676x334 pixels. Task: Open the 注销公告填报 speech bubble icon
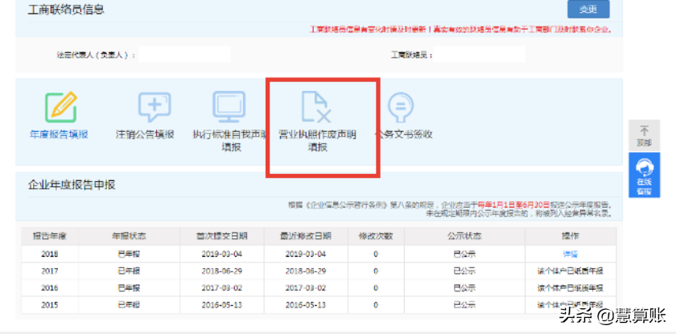tap(155, 107)
